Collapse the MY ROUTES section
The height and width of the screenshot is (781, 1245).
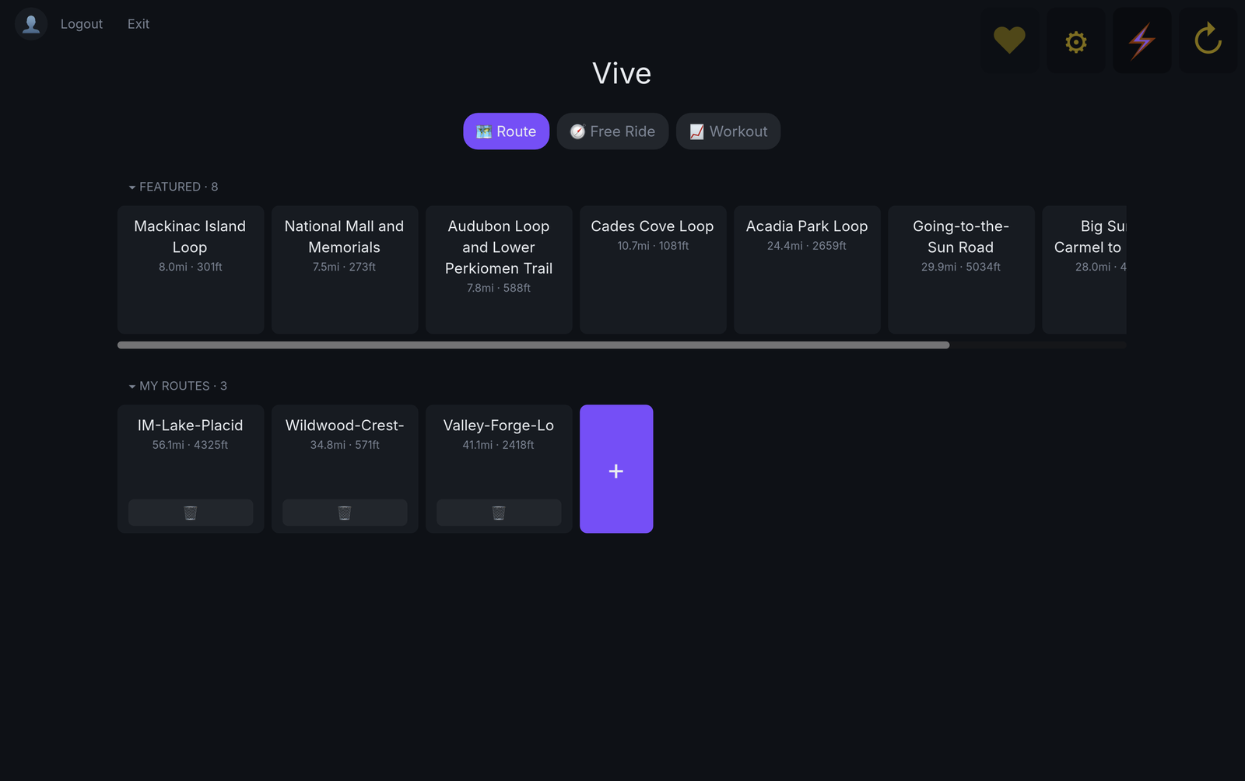(x=178, y=386)
